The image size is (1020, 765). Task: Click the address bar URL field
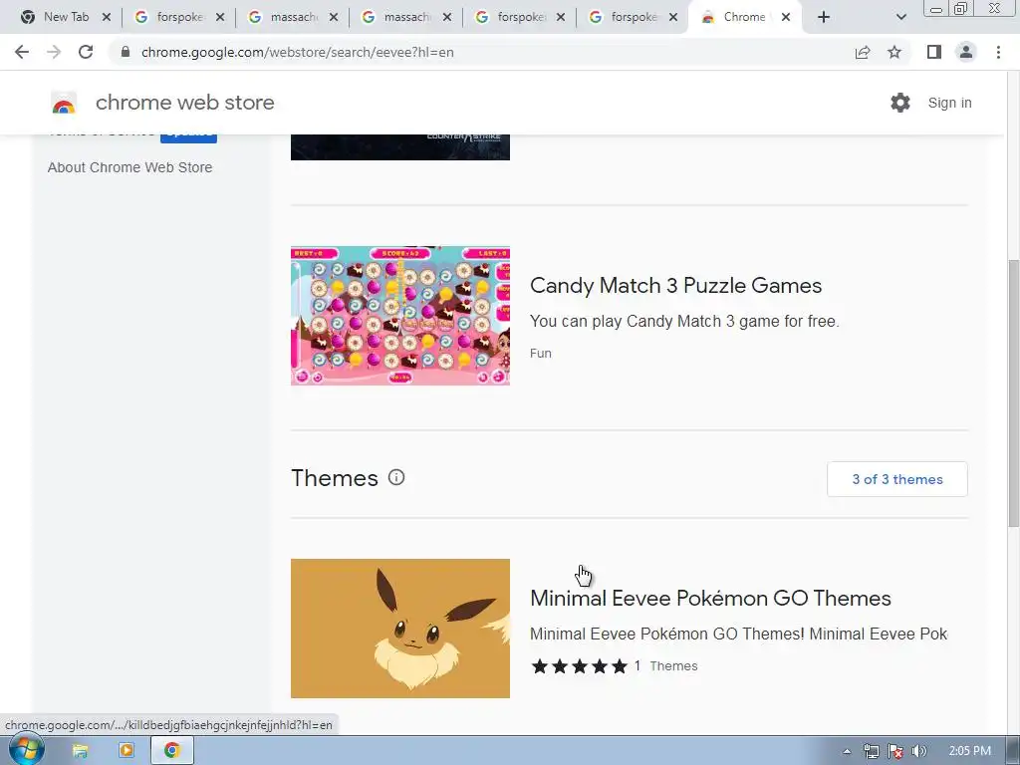click(x=481, y=52)
